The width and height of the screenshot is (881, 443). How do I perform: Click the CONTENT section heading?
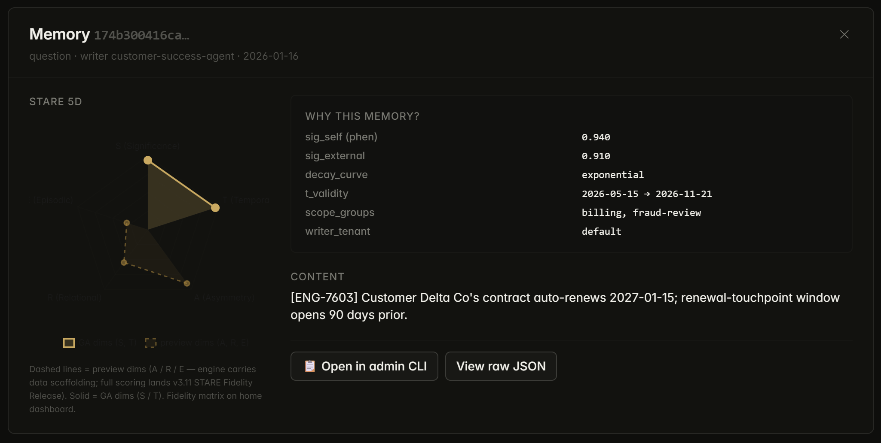[x=318, y=277]
